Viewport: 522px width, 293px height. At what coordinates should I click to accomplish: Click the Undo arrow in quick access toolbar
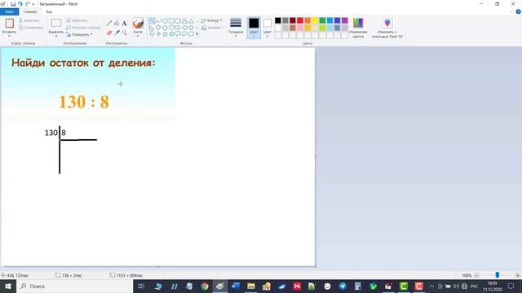pos(20,4)
